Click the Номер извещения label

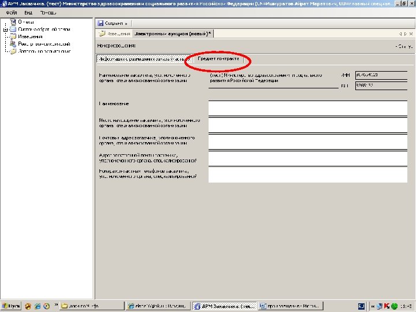[117, 46]
